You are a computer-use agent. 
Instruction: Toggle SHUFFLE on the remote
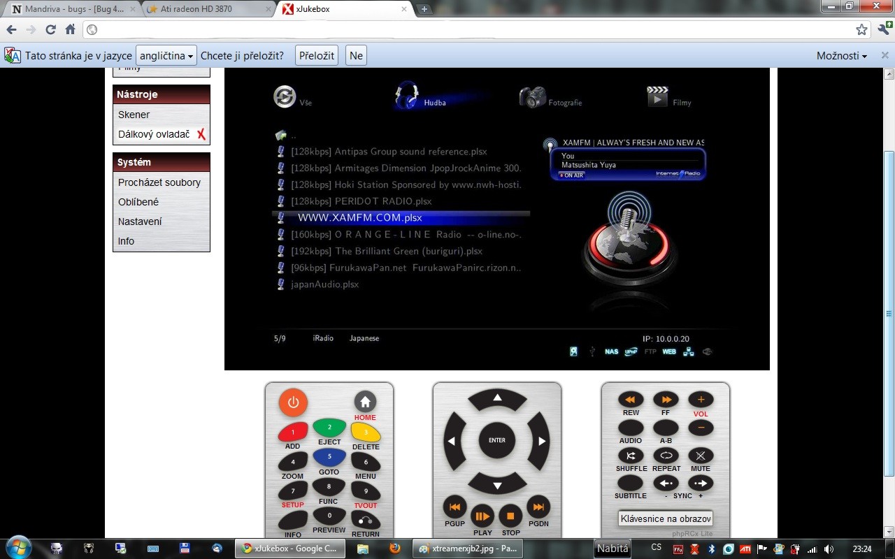click(631, 456)
